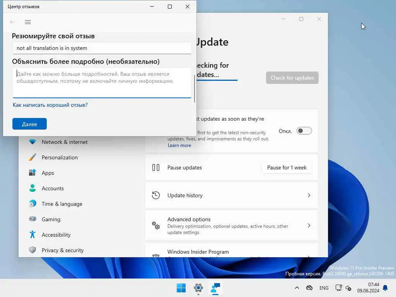Click the Personalization paintbrush icon

point(32,157)
